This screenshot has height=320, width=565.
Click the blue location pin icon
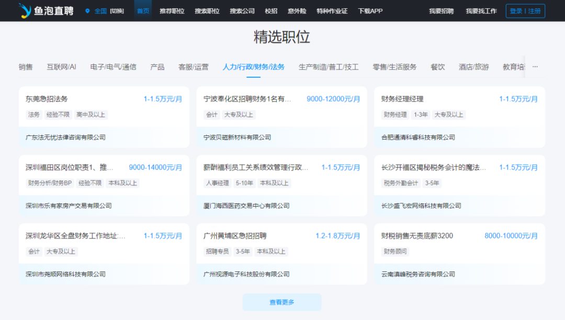87,10
